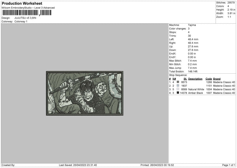Image resolution: width=237 pixels, height=168 pixels.
Task: Click the stitch count '1837' in row 2
Action: click(x=184, y=86)
